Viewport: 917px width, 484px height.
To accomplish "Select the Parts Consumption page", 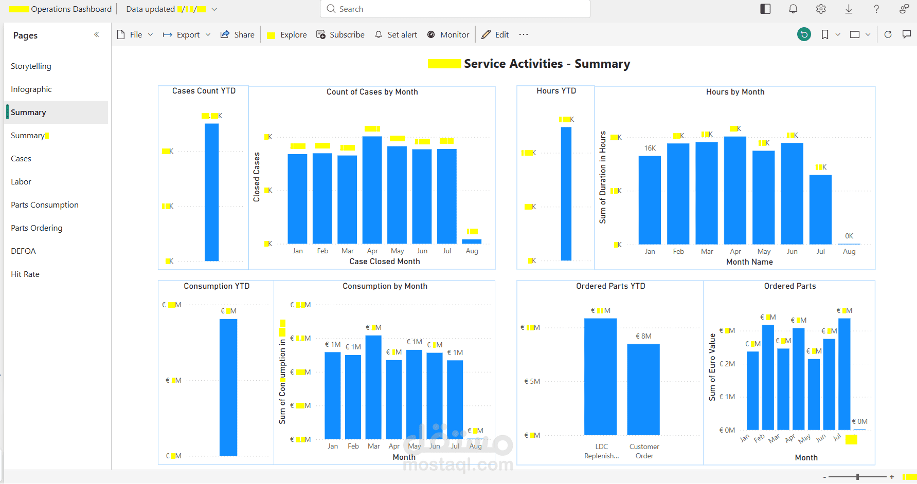I will click(x=45, y=204).
